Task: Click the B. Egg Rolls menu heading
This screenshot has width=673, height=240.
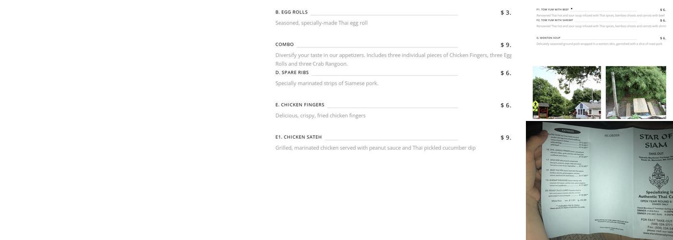Action: pyautogui.click(x=291, y=12)
